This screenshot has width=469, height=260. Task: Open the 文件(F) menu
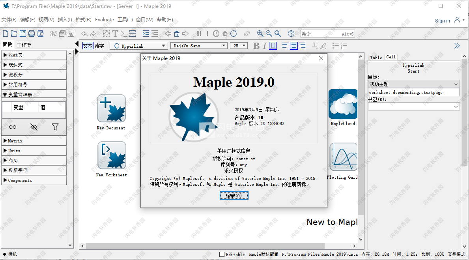tap(9, 20)
